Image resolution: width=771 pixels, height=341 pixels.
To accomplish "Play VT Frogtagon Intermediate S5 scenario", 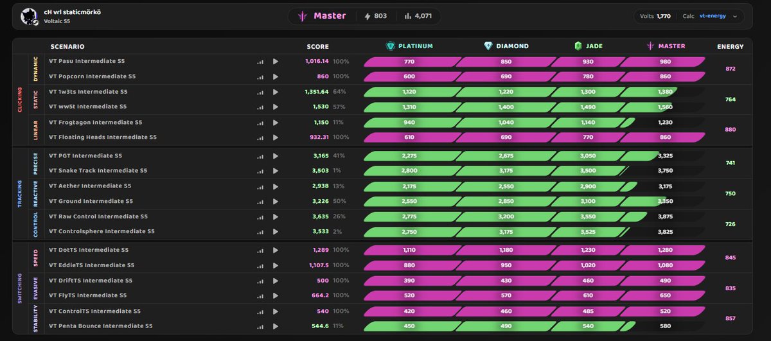I will (276, 122).
